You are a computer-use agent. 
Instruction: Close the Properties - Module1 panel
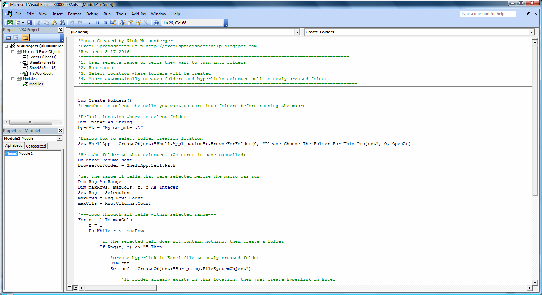[x=61, y=131]
